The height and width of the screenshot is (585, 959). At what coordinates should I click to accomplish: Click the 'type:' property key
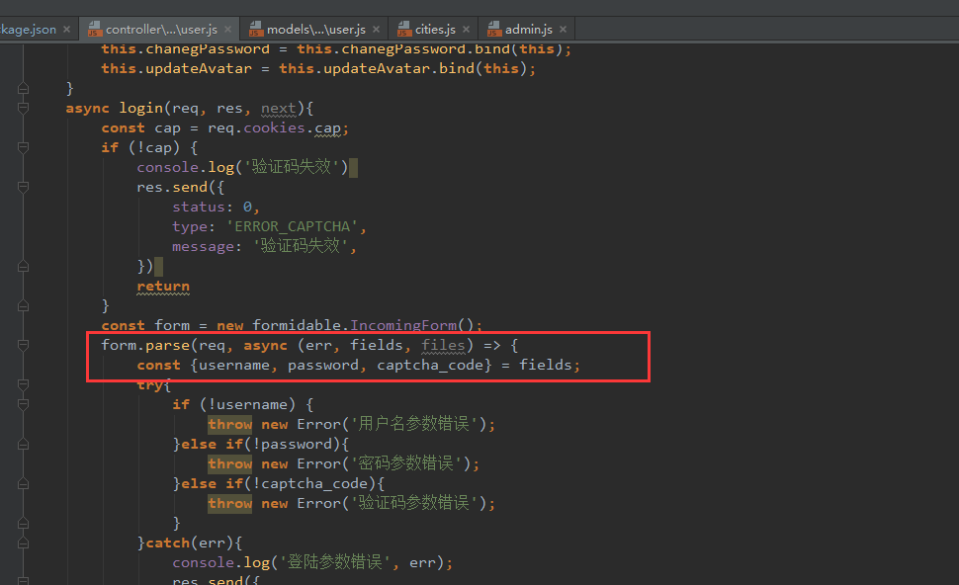coord(194,227)
